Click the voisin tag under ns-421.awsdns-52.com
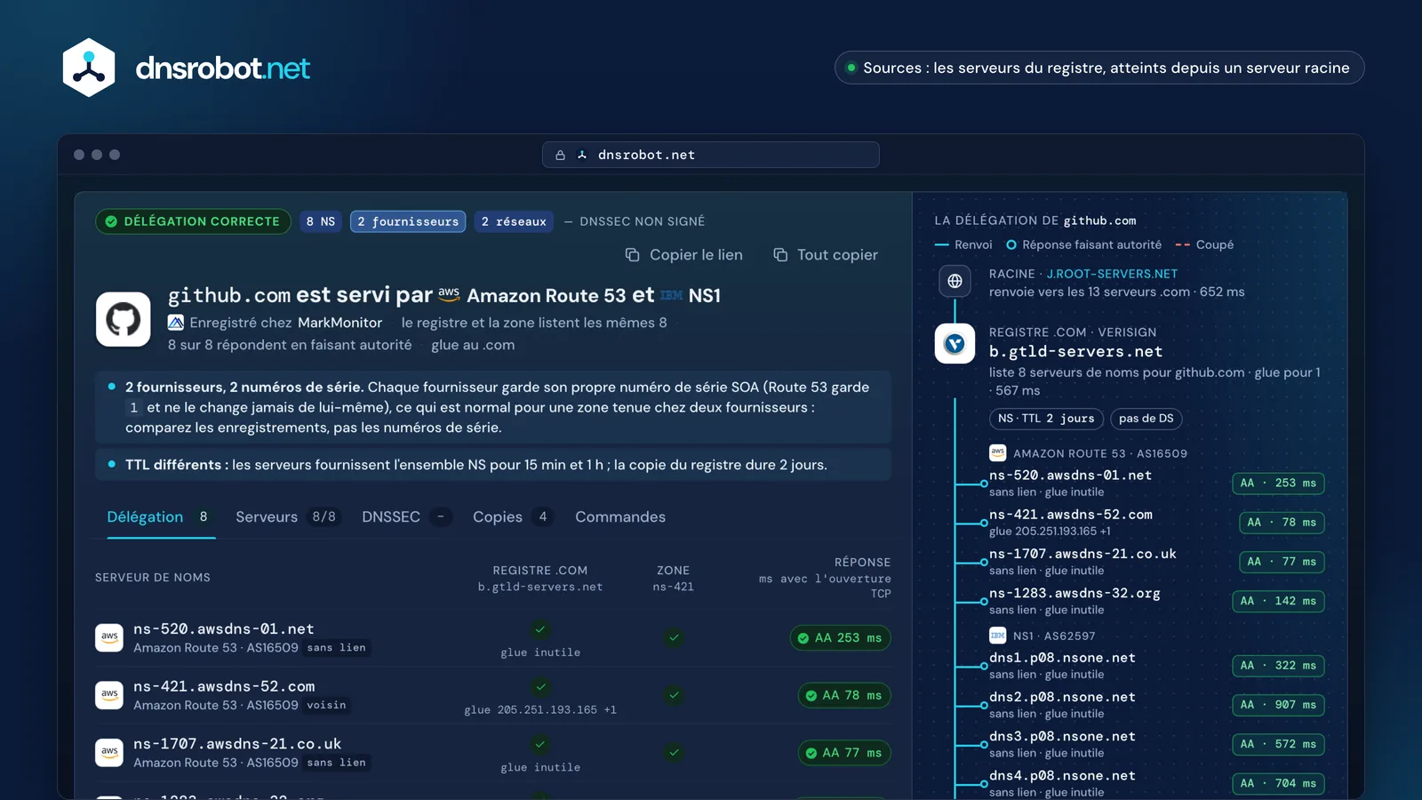 [326, 706]
